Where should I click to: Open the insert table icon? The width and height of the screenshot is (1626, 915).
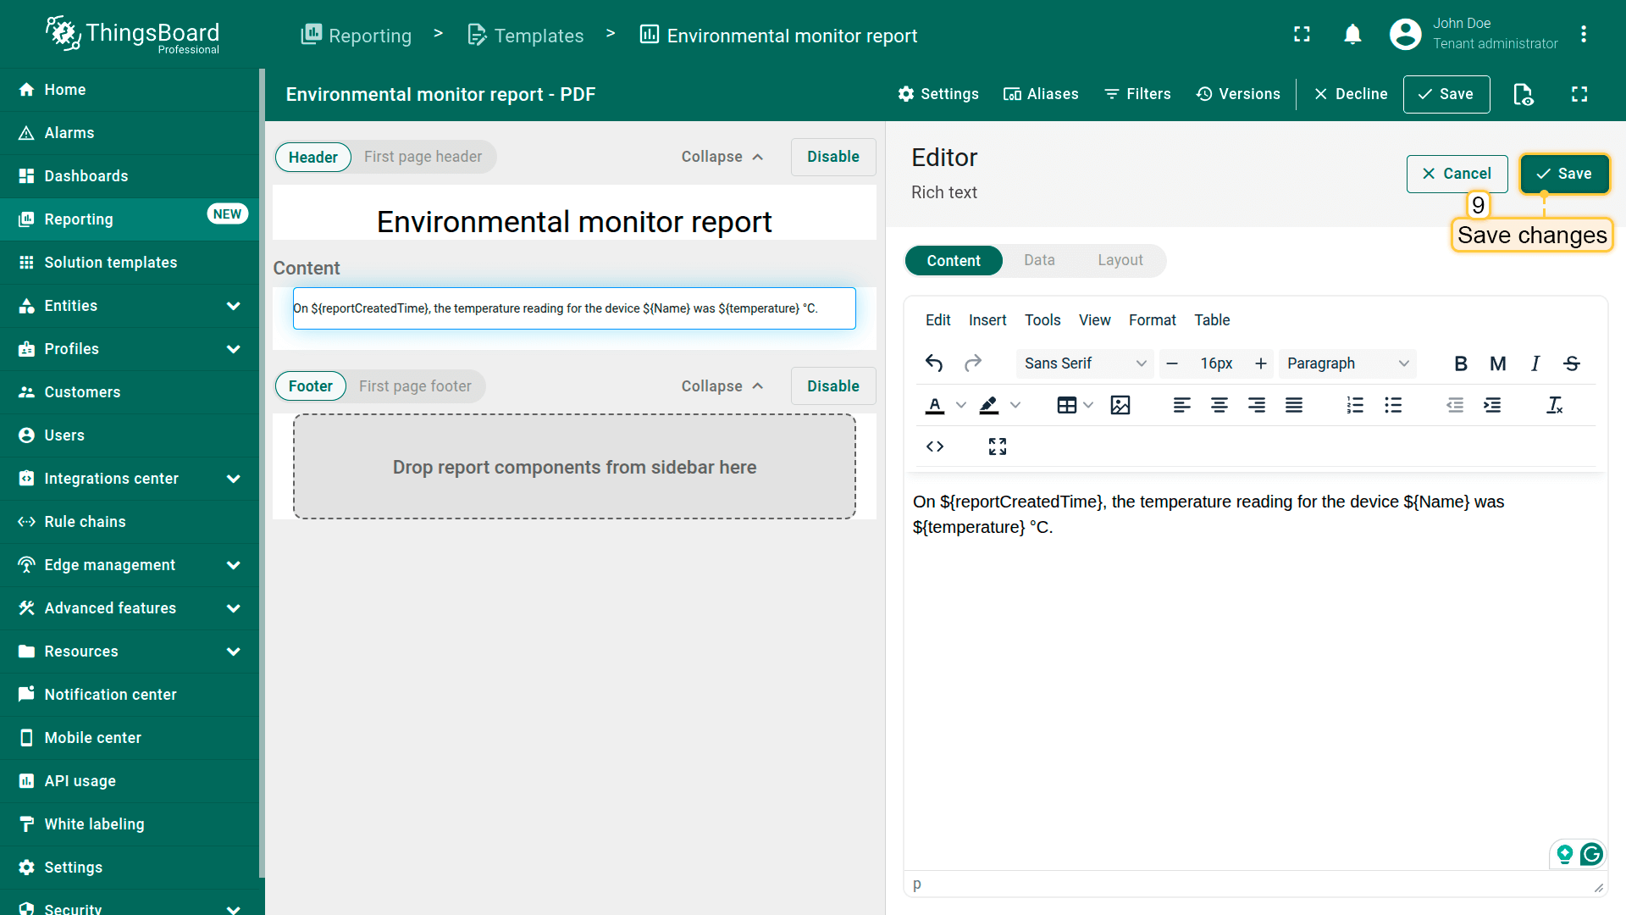1067,405
